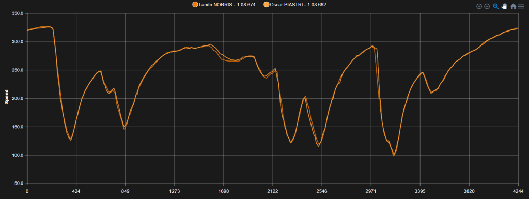Click the 849 x-axis label
This screenshot has height=199, width=529.
click(125, 191)
